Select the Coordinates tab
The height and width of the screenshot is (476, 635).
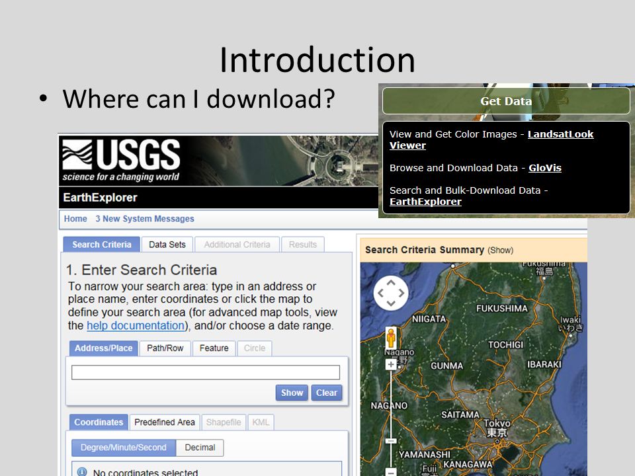click(x=99, y=422)
